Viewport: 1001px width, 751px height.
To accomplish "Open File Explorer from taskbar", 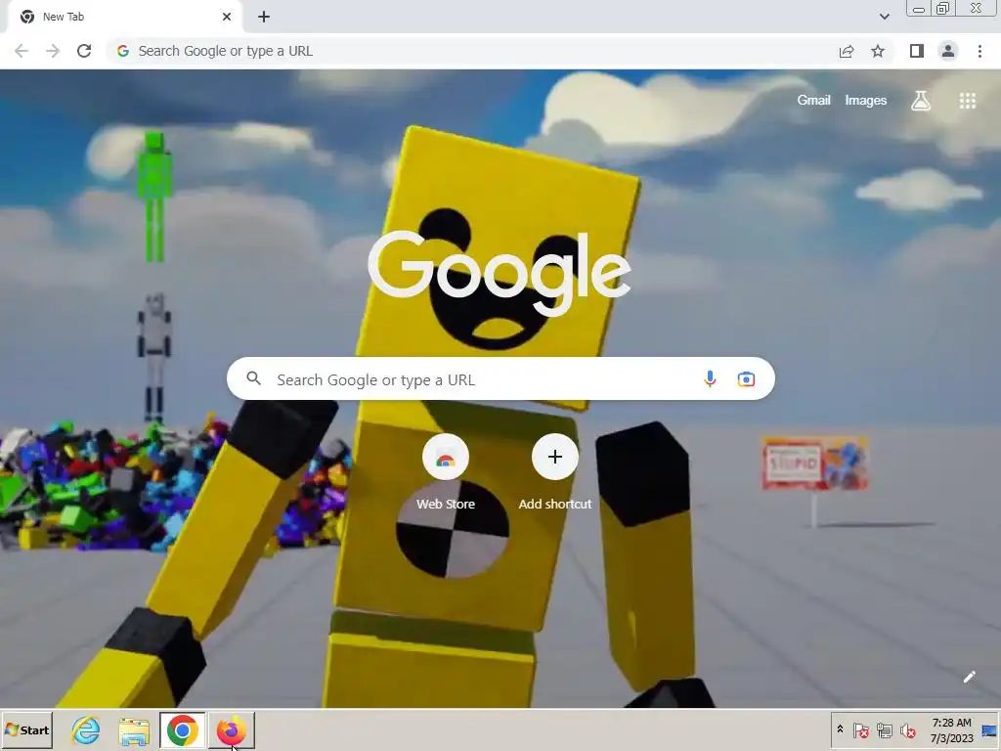I will [134, 731].
